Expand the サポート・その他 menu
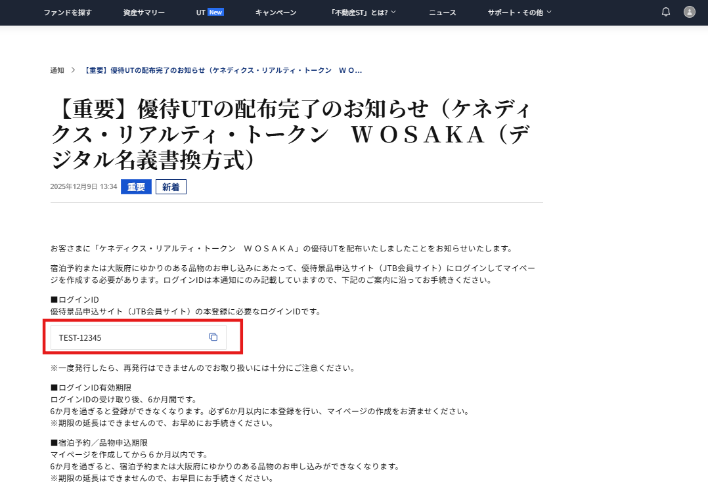708x489 pixels. pos(520,12)
